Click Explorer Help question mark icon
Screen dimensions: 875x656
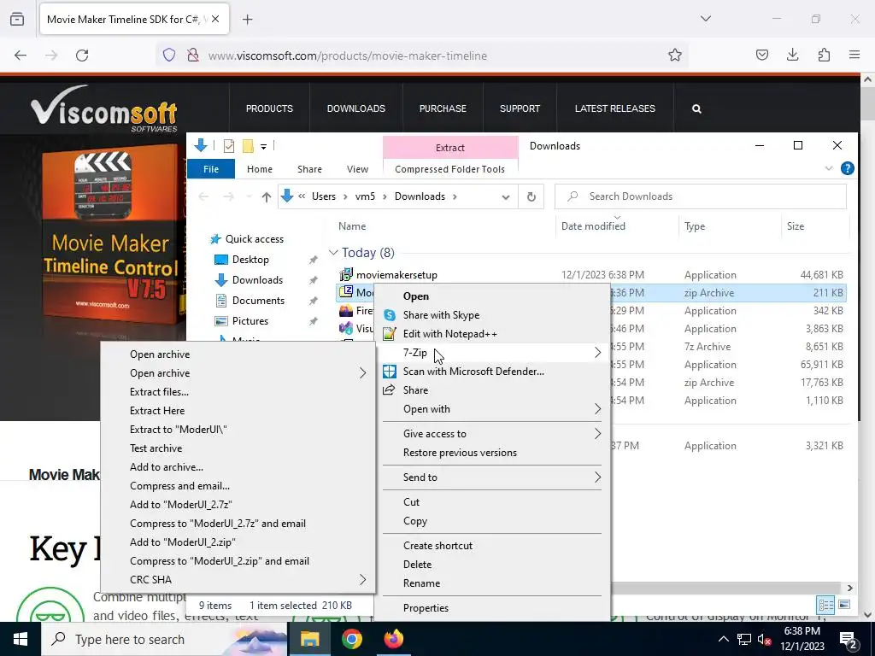(x=847, y=168)
